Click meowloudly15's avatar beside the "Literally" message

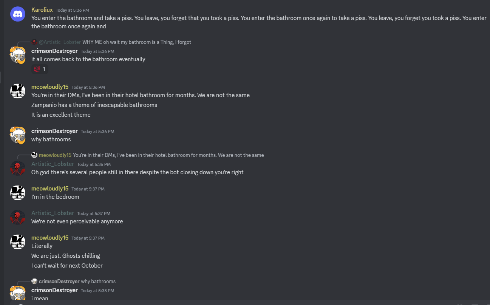(18, 242)
